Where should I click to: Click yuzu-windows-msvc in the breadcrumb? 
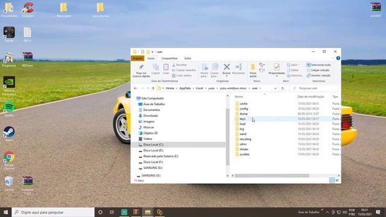[x=233, y=88]
